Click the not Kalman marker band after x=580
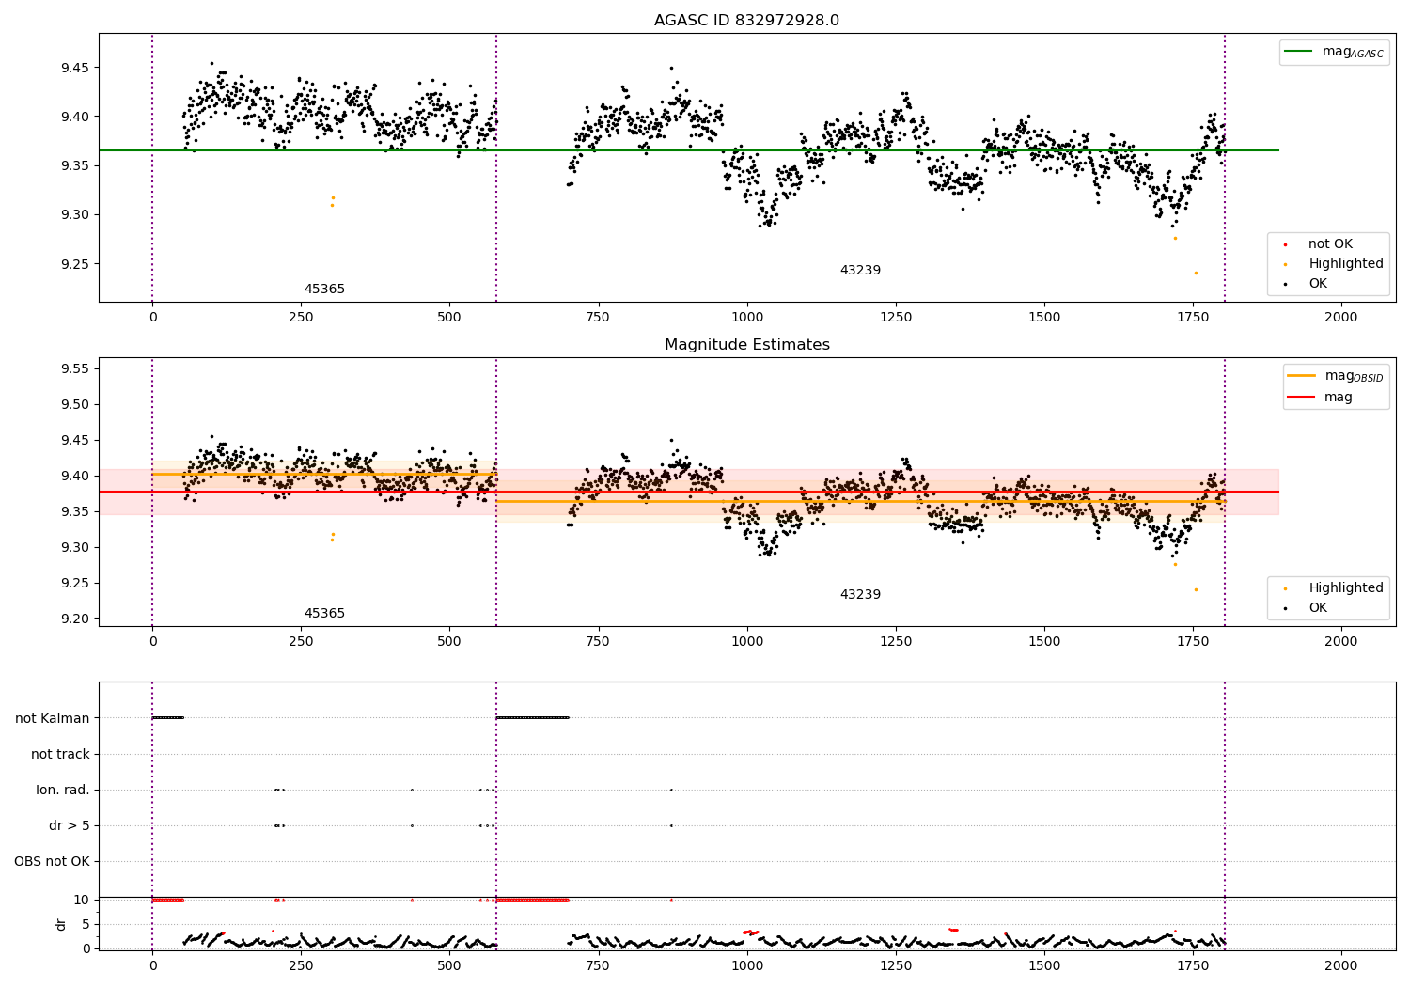This screenshot has width=1410, height=987. click(x=532, y=718)
